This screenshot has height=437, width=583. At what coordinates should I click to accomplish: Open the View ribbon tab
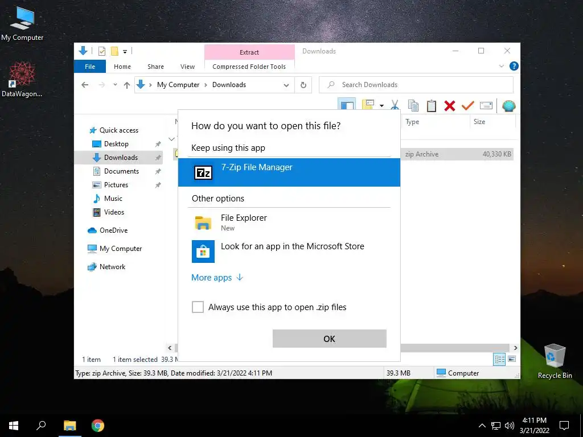pos(187,67)
